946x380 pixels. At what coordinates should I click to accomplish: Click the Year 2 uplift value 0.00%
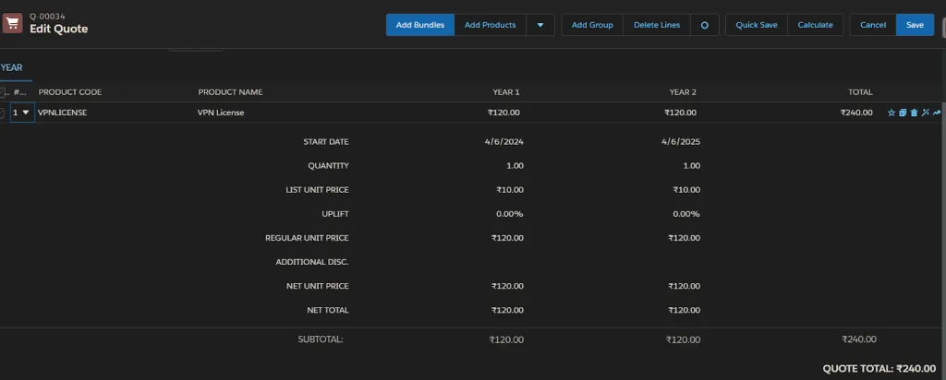(686, 214)
